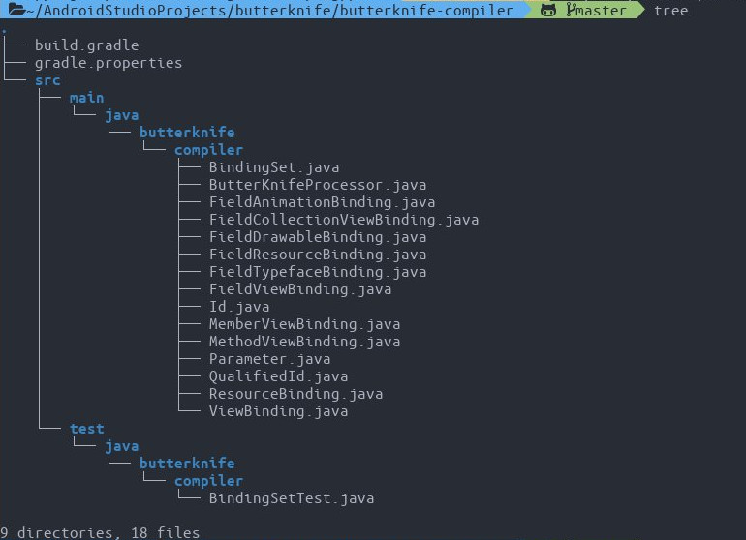Screen dimensions: 746x540
Task: Select the gradle.properties file entry
Action: [x=109, y=63]
